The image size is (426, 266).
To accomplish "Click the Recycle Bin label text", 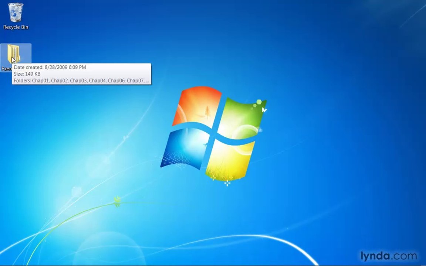I will coord(16,27).
